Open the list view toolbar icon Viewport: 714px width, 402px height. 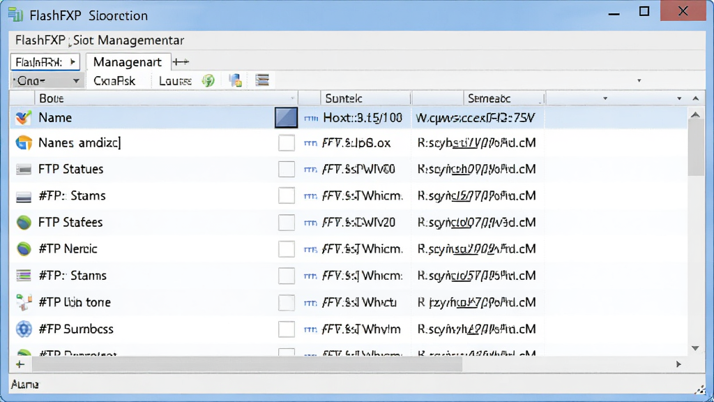pos(262,80)
